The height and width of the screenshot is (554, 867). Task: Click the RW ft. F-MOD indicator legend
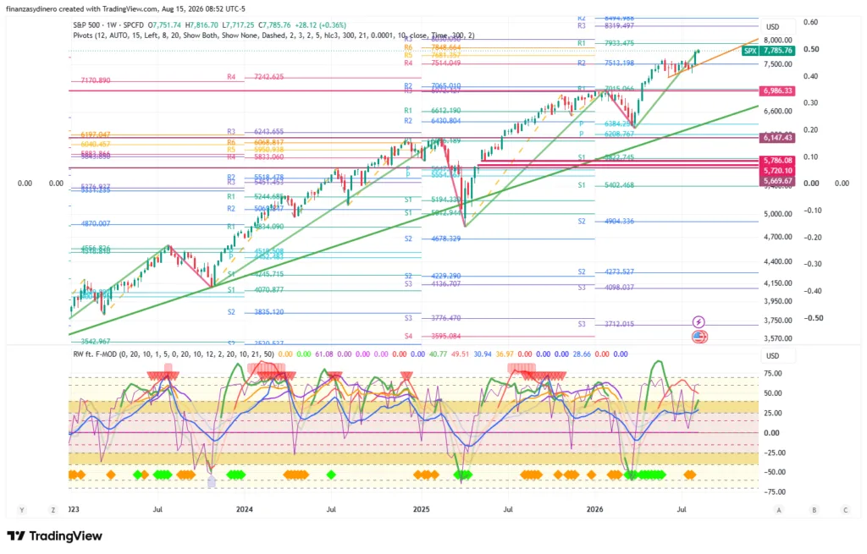(174, 354)
